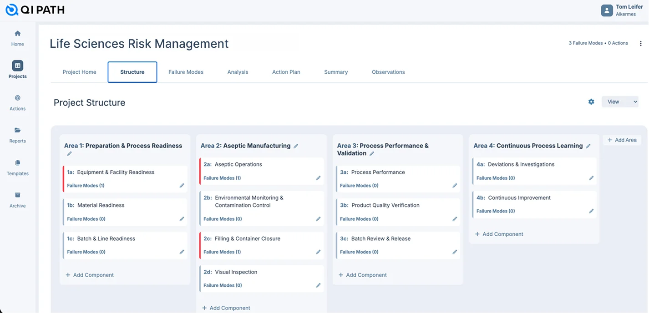Edit component 1b Material Readiness
The width and height of the screenshot is (649, 314).
coord(182,219)
